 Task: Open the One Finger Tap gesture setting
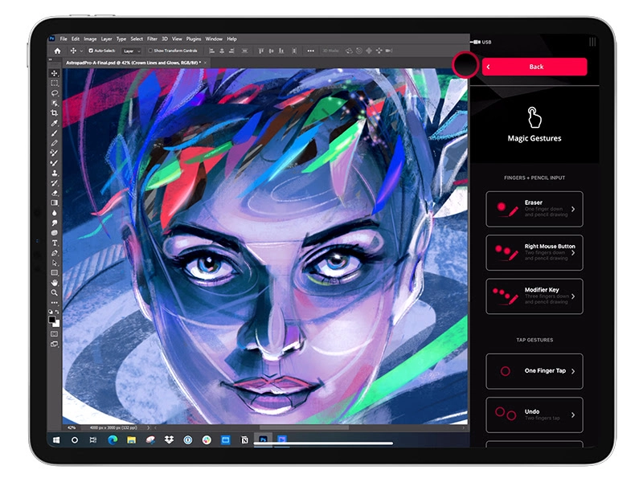tap(534, 371)
